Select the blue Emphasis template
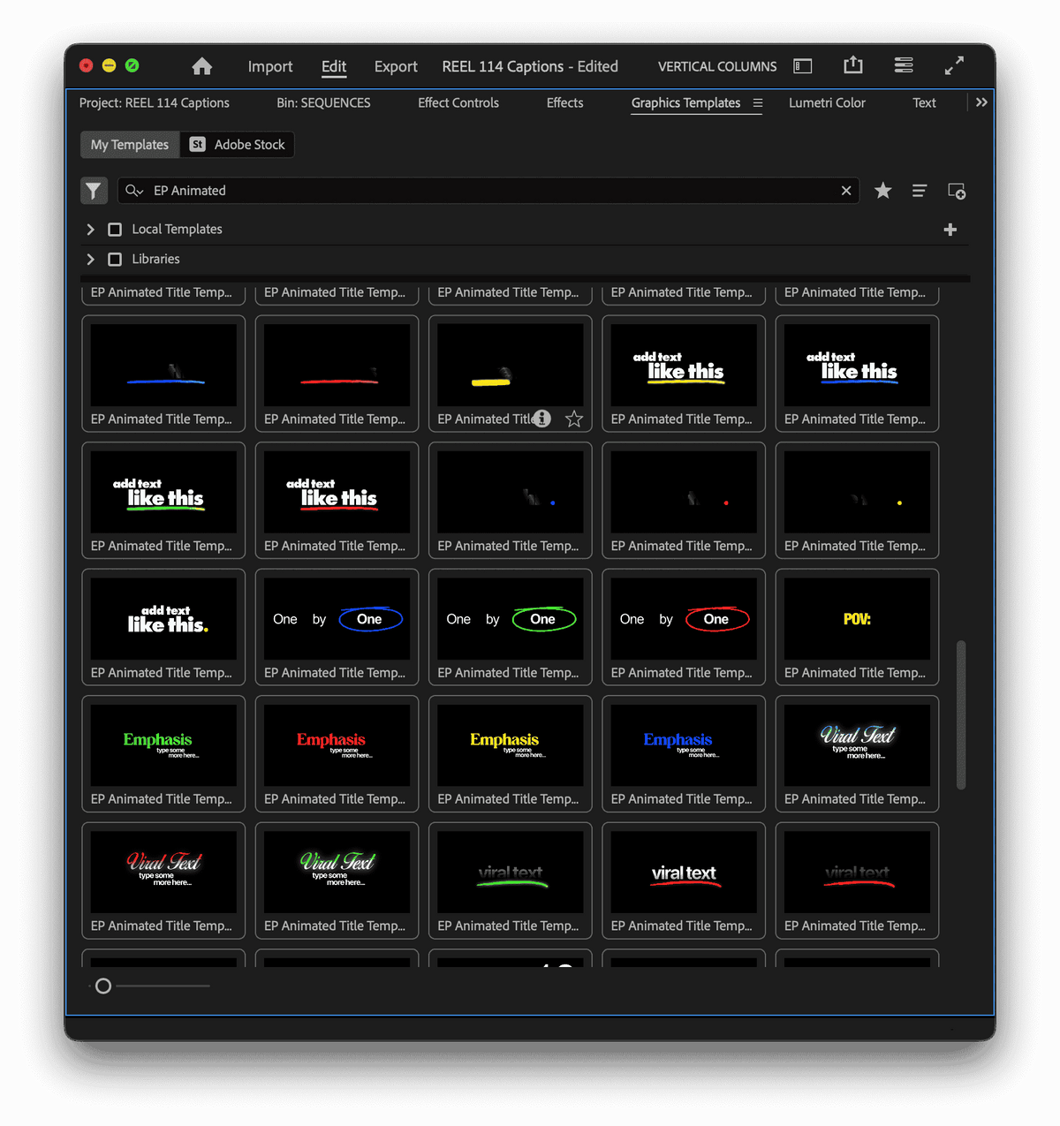Image resolution: width=1060 pixels, height=1126 pixels. (684, 753)
